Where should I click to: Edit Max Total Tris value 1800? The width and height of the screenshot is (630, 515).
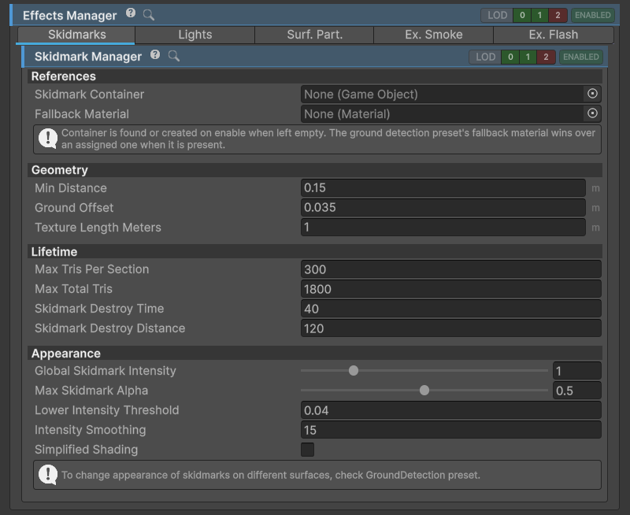(x=450, y=289)
